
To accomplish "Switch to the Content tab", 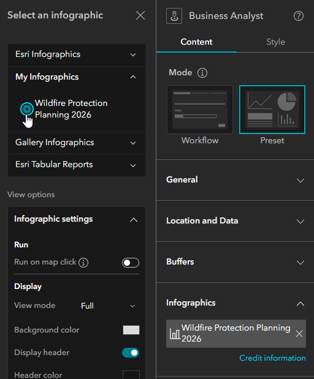I will tap(196, 42).
